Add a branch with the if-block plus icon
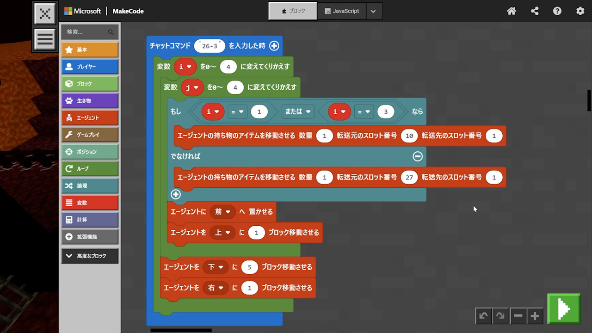This screenshot has width=592, height=333. point(176,194)
